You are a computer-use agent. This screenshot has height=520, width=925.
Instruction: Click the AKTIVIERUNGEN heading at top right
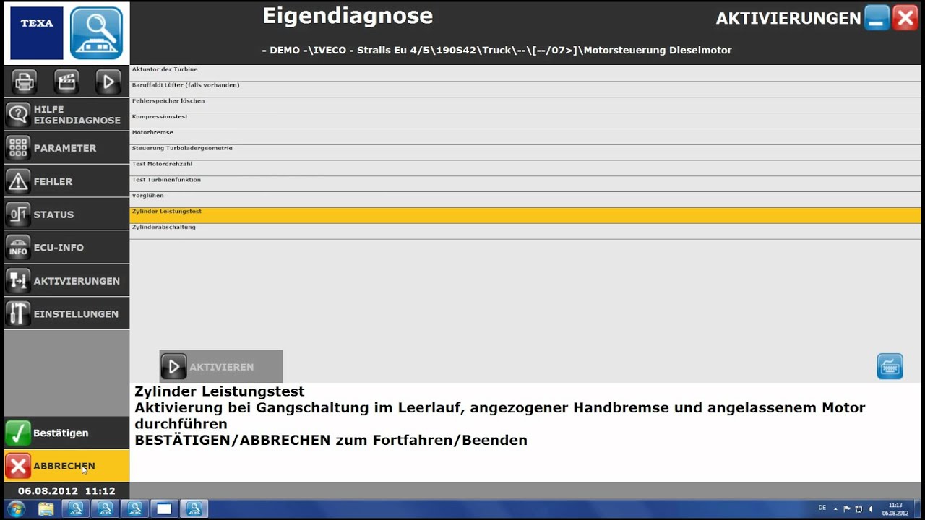click(788, 19)
